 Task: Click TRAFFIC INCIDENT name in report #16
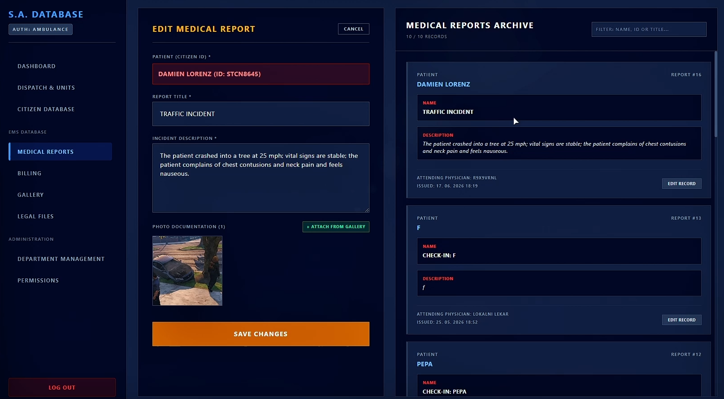point(448,112)
